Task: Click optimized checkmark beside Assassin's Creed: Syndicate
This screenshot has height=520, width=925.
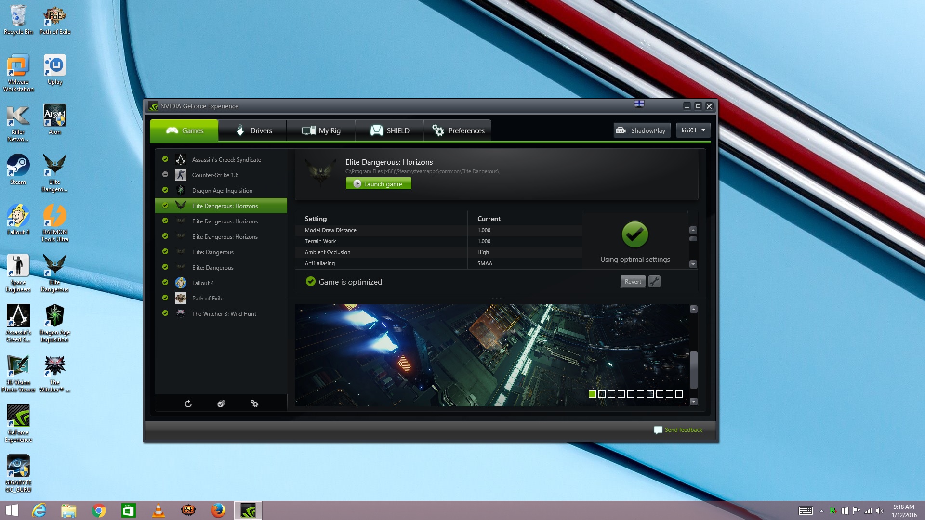Action: 165,159
